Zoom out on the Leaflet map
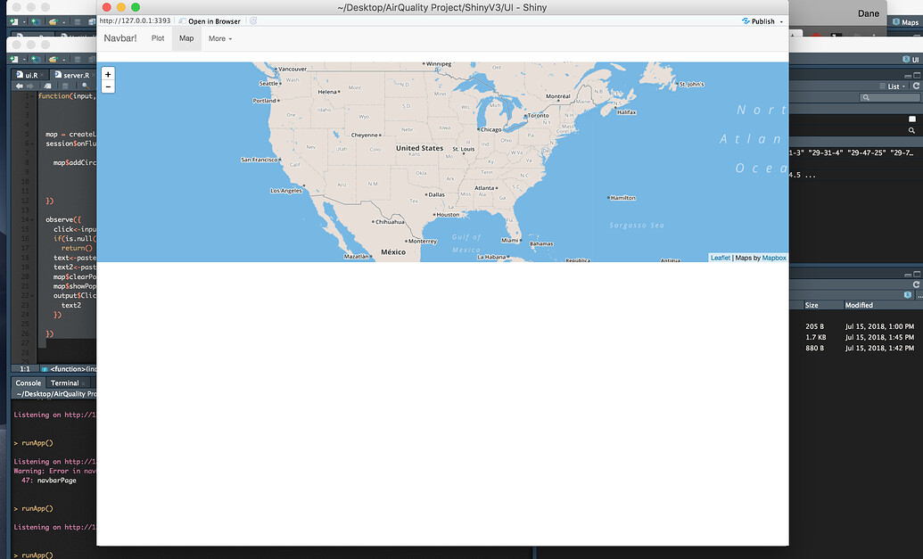Screen dimensions: 923x559 point(108,87)
